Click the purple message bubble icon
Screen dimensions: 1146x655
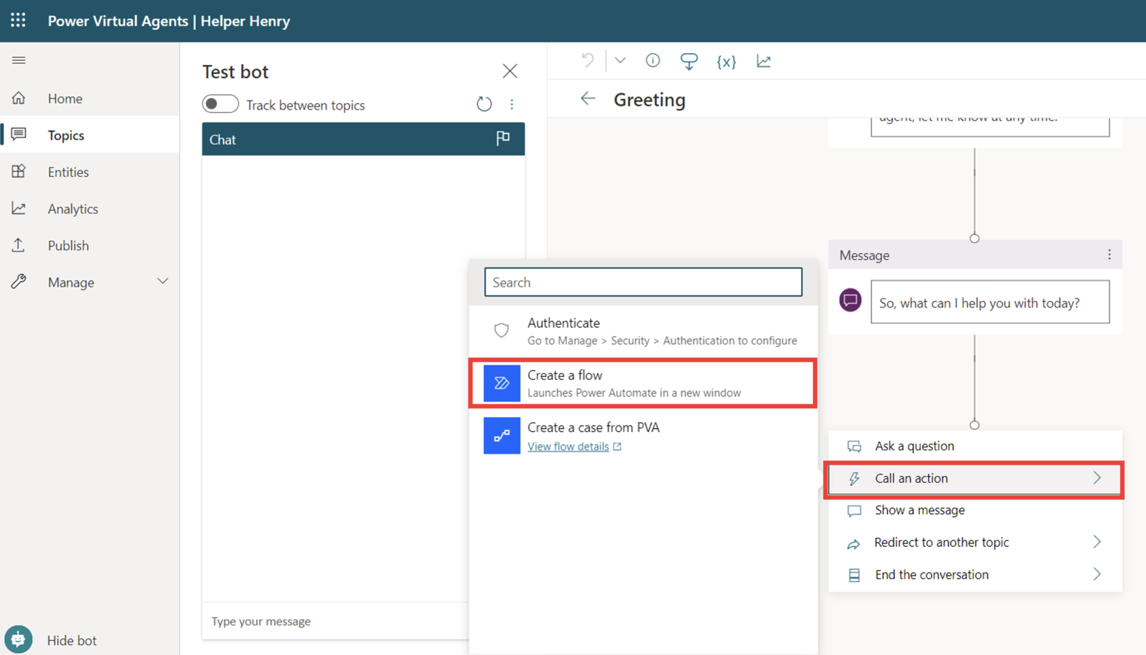point(850,300)
